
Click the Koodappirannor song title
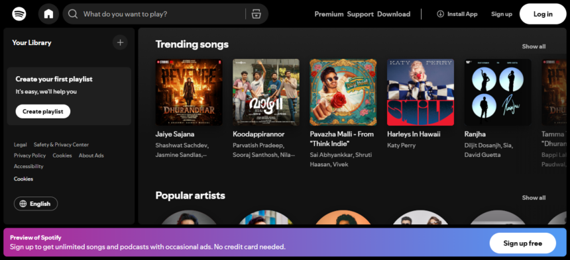[258, 134]
